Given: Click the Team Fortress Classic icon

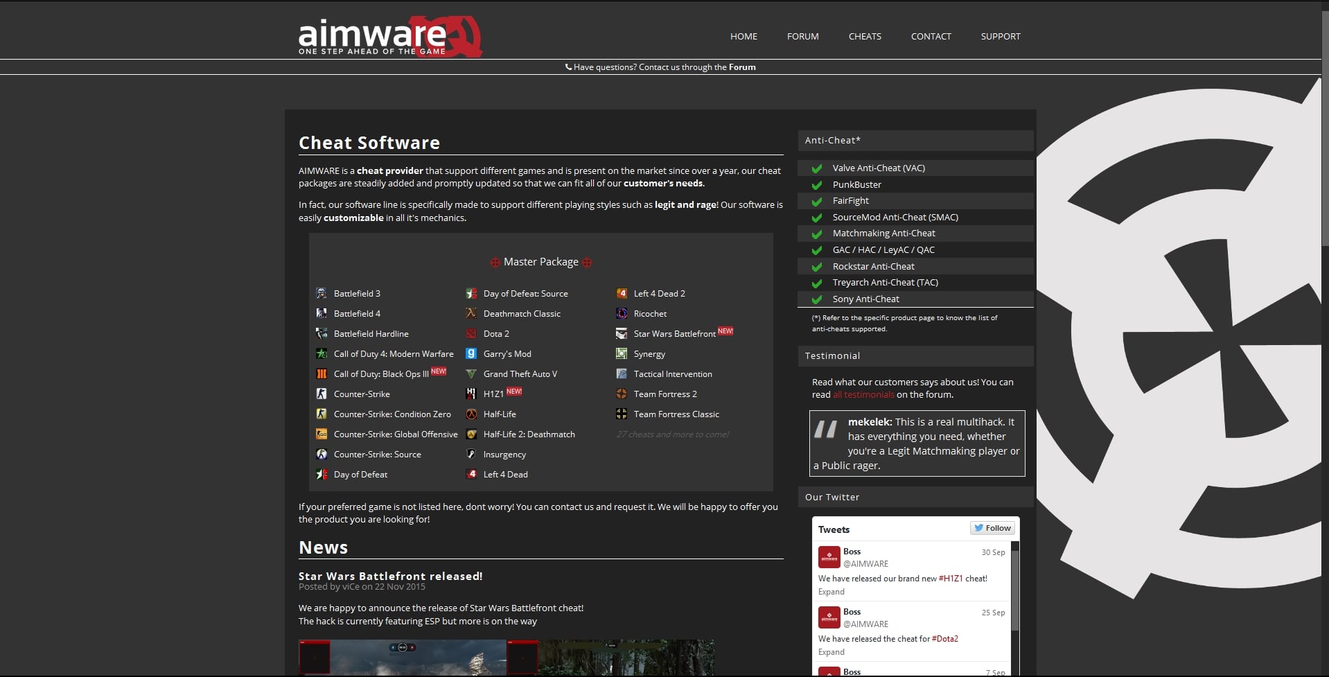Looking at the screenshot, I should [x=622, y=414].
